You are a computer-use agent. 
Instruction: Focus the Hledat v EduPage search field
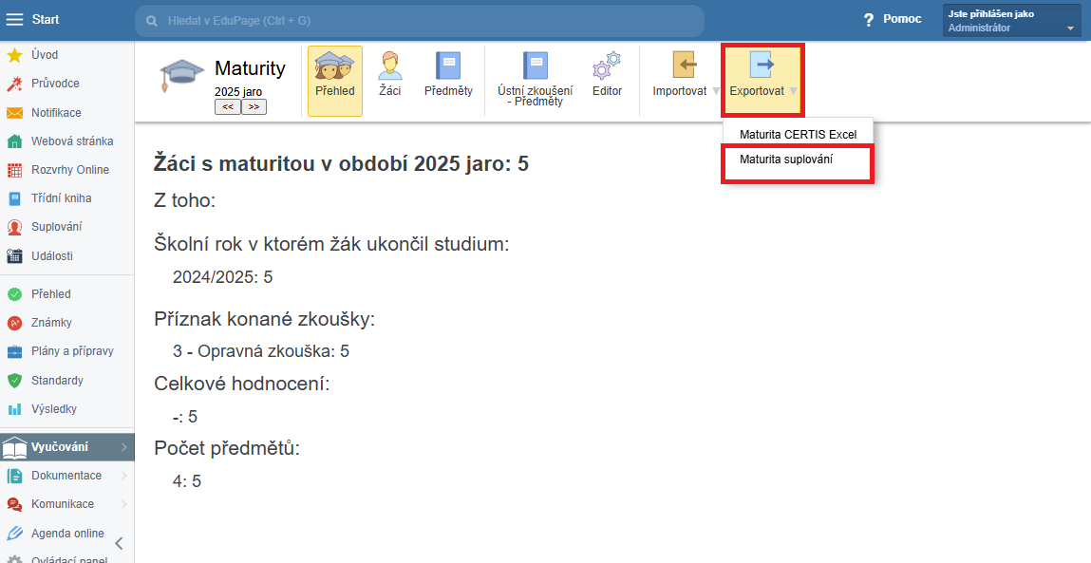[x=420, y=21]
